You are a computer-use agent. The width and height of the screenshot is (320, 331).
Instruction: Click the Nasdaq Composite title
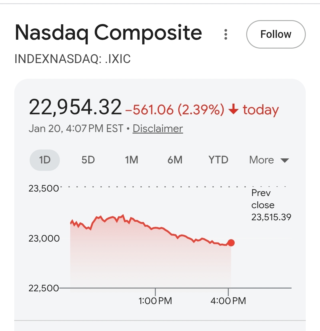point(108,33)
